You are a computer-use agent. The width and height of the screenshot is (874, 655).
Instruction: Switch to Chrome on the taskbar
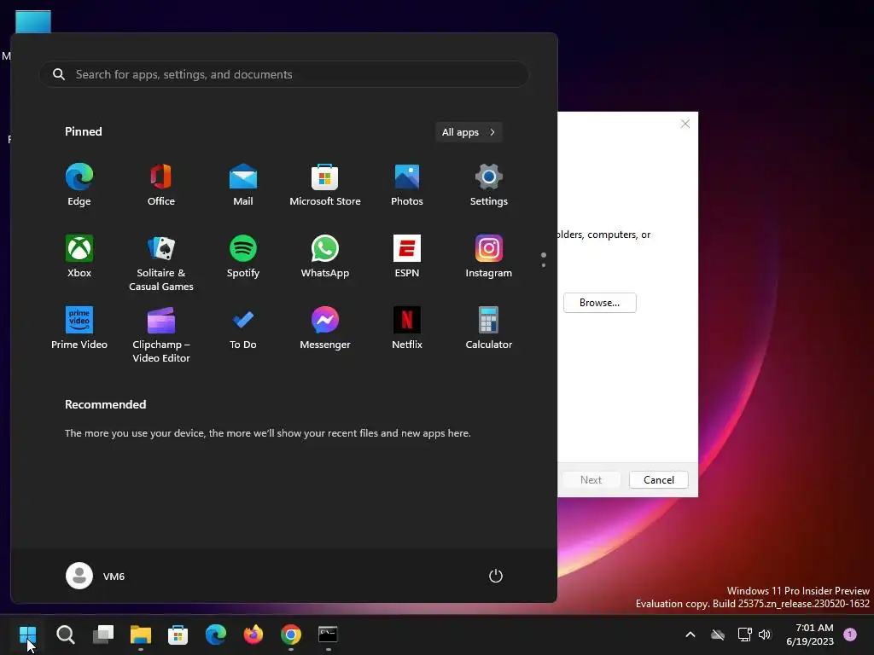[x=291, y=634]
